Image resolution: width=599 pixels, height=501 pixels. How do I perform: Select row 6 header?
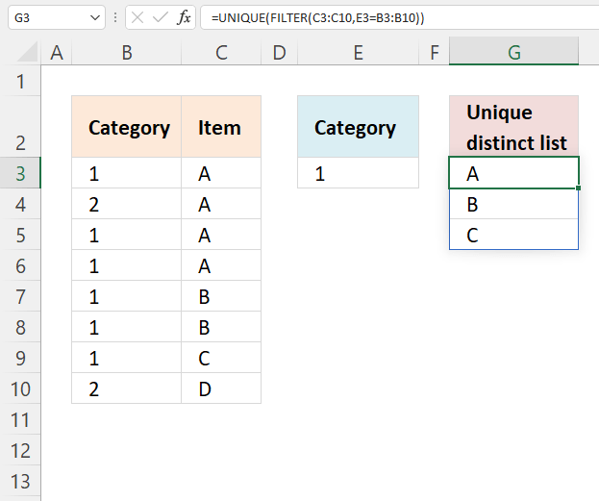pyautogui.click(x=20, y=265)
